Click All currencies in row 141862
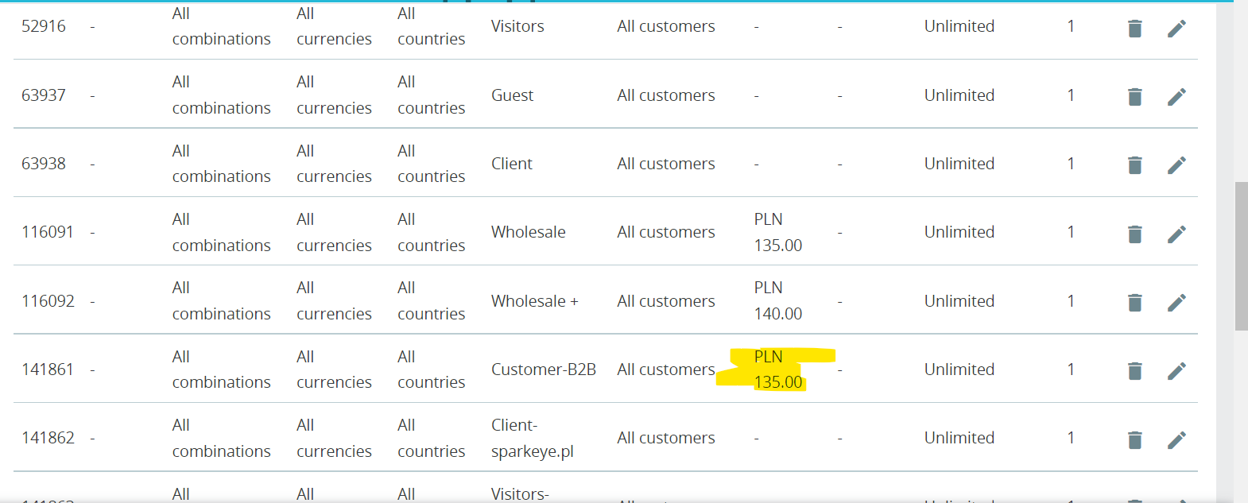This screenshot has height=503, width=1248. point(334,438)
